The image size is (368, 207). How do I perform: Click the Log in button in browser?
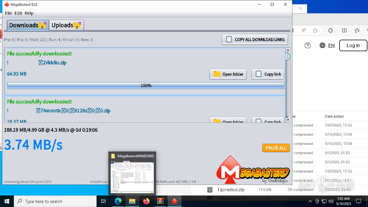point(353,45)
